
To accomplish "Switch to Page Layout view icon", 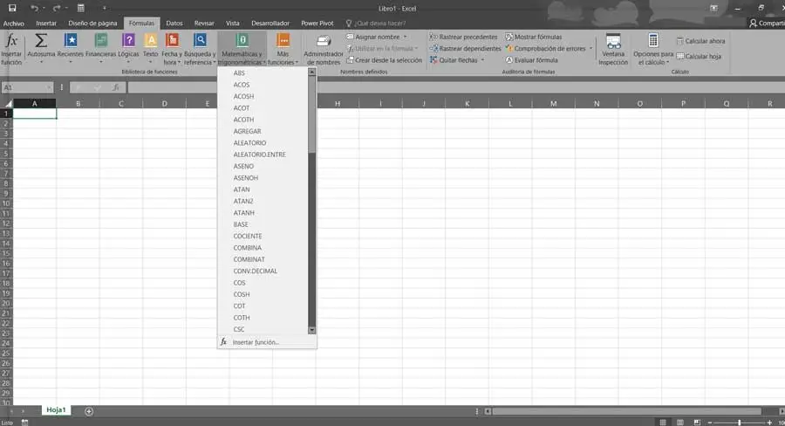I will (679, 423).
